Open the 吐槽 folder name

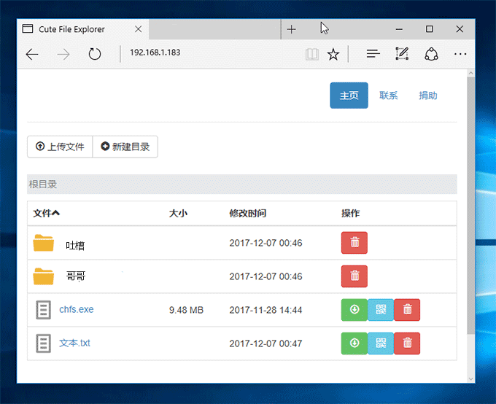(x=75, y=246)
